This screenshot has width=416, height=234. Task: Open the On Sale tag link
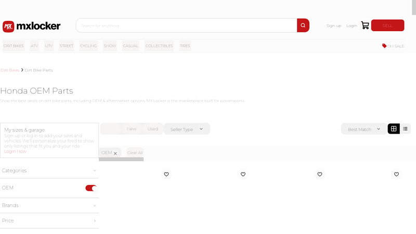(x=393, y=46)
